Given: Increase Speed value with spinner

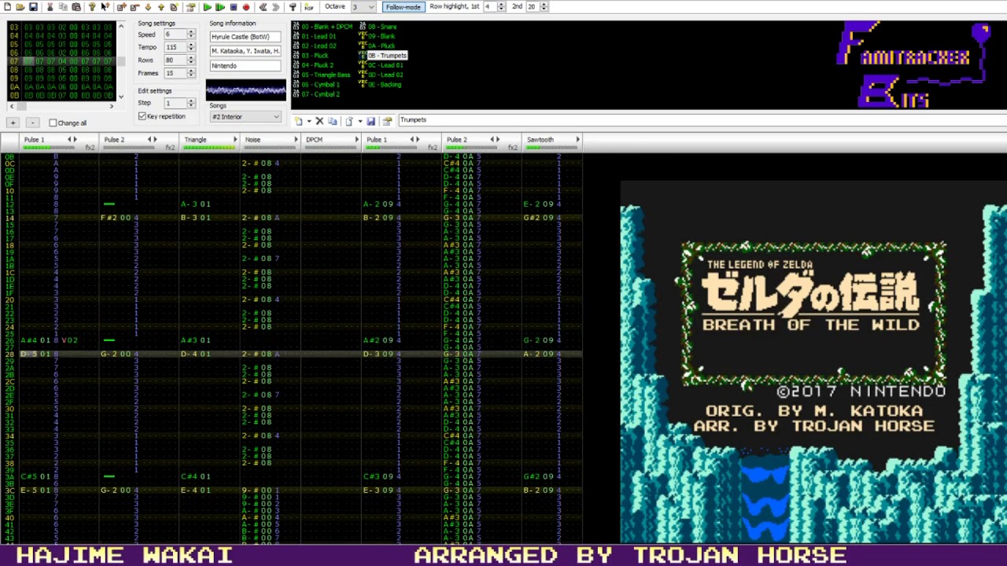Looking at the screenshot, I should (191, 33).
